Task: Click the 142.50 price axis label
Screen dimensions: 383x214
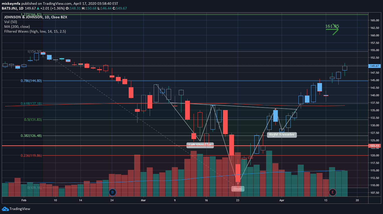Action: click(374, 88)
